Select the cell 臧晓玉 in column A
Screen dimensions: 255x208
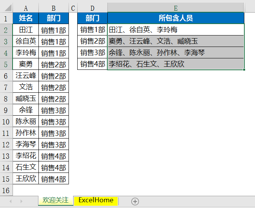[x=26, y=98]
